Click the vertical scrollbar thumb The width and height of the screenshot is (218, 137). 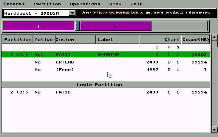[214, 44]
